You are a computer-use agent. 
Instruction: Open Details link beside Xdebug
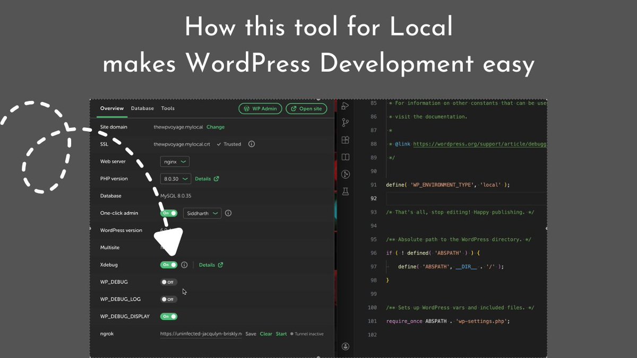point(211,265)
